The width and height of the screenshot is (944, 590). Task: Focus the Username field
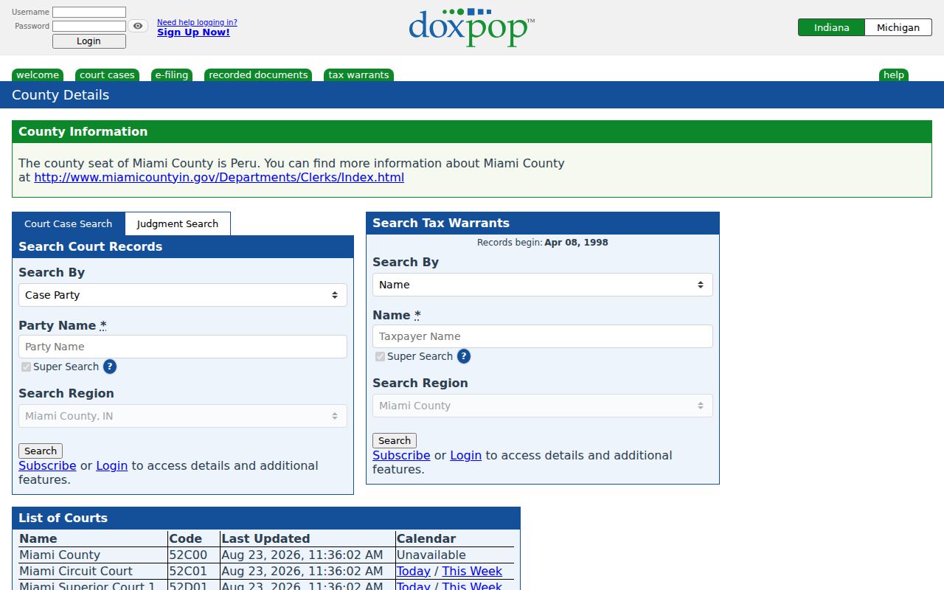(89, 13)
